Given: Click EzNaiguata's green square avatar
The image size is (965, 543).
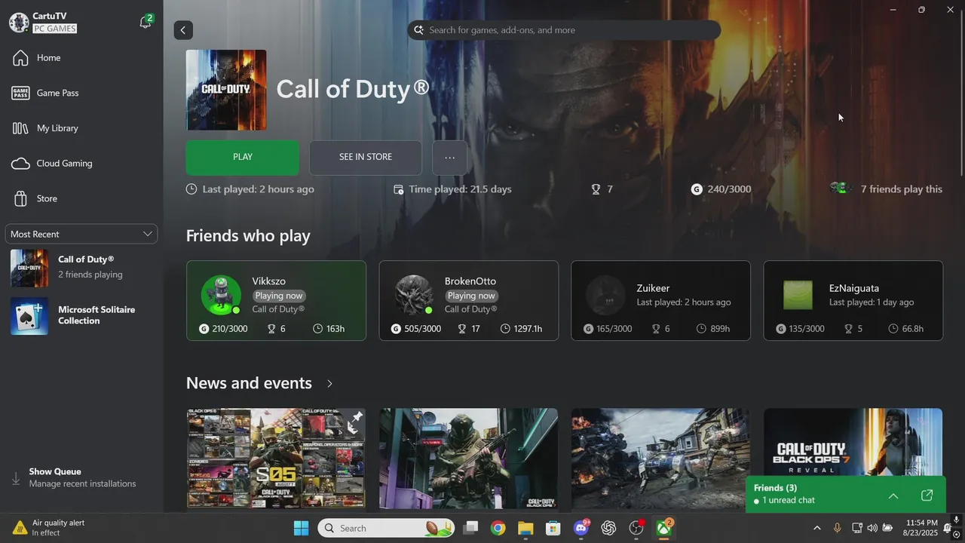Looking at the screenshot, I should click(798, 295).
